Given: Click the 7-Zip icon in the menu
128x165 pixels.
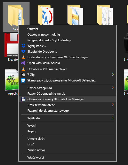Looking at the screenshot, I should [23, 75].
